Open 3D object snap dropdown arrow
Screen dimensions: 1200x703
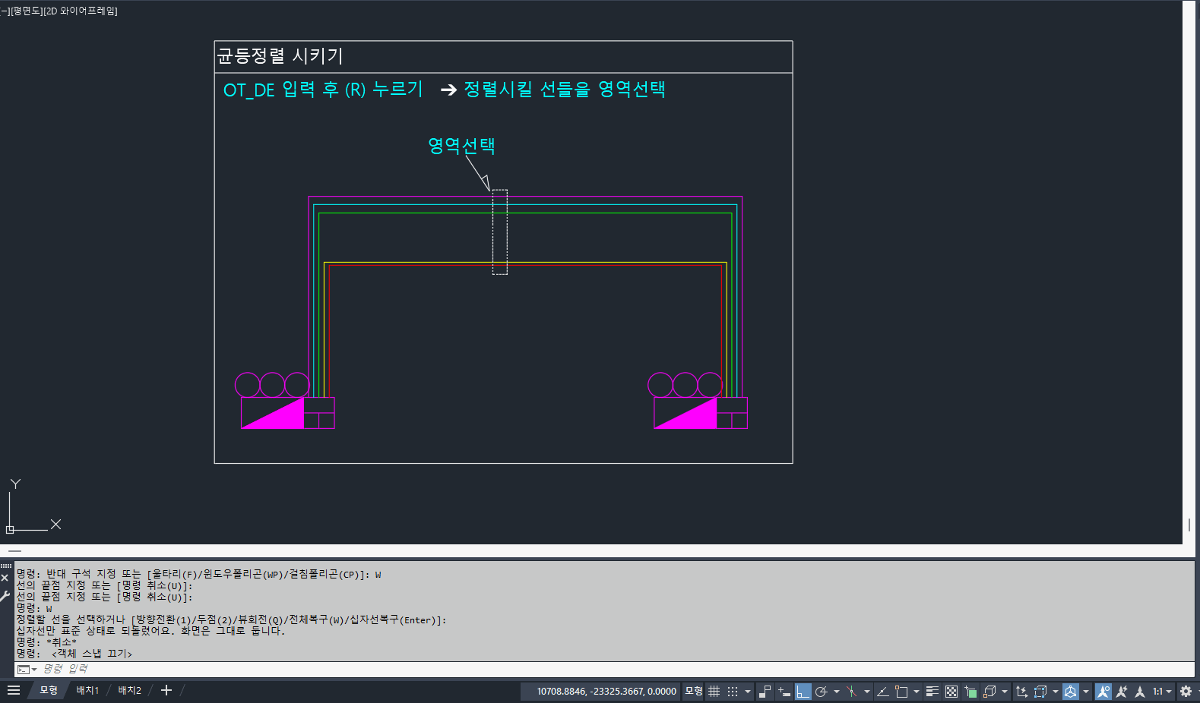(x=1005, y=692)
